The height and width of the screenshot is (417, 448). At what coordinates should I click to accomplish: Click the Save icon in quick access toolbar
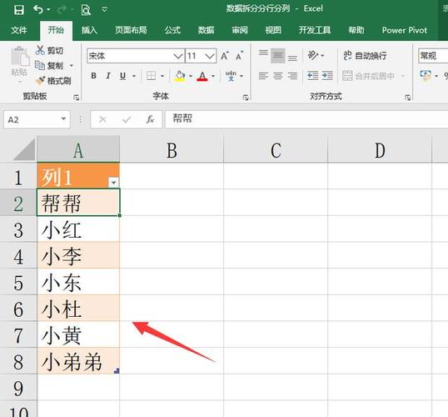coord(19,10)
